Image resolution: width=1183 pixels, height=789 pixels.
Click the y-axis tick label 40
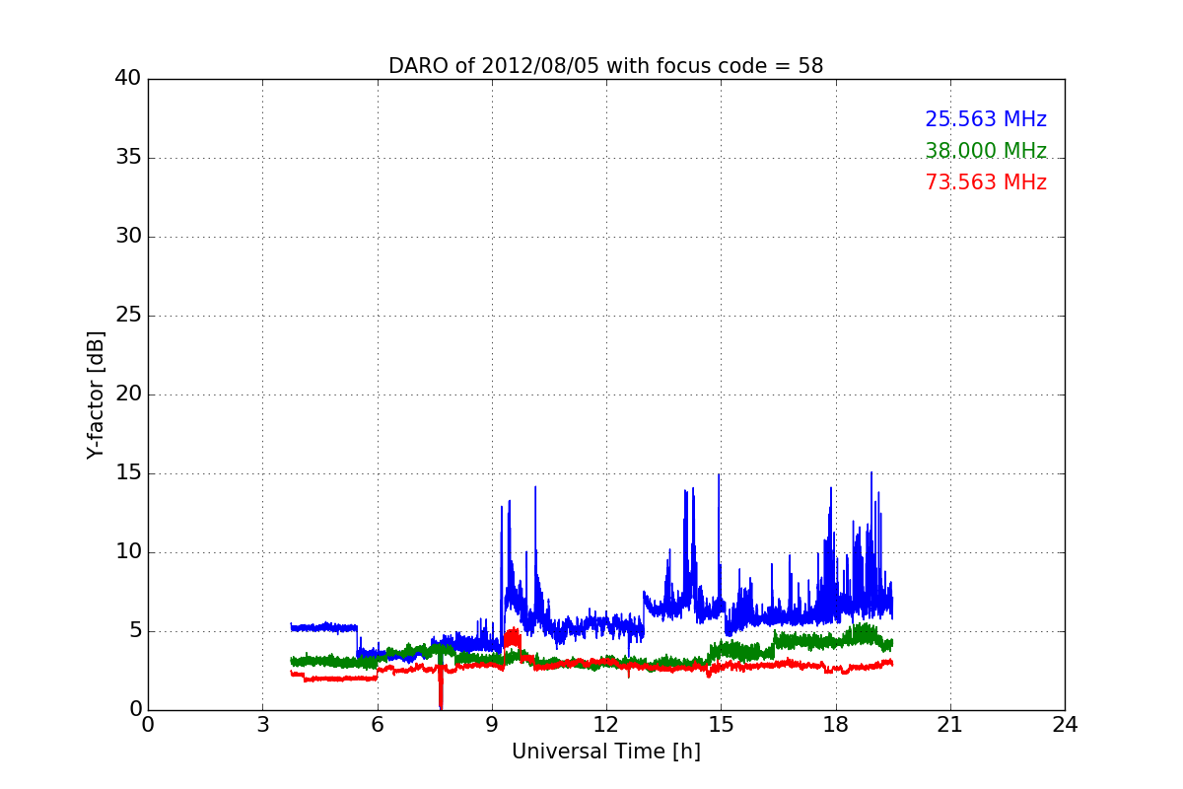point(128,79)
